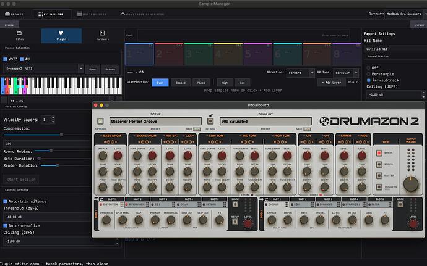Viewport: 427px width, 266px height.
Task: Switch Drumazon view to Strips
Action: coord(379,164)
